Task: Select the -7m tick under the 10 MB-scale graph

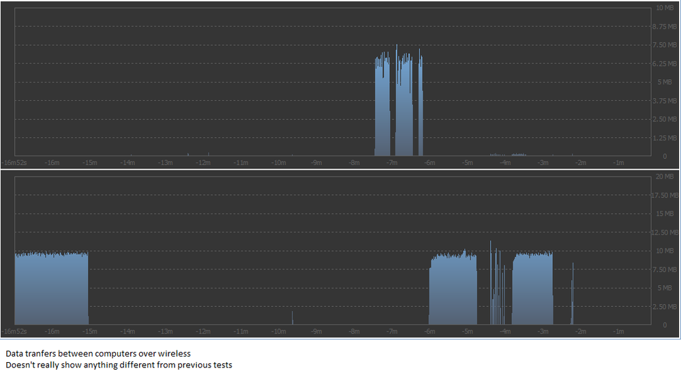Action: (x=391, y=162)
